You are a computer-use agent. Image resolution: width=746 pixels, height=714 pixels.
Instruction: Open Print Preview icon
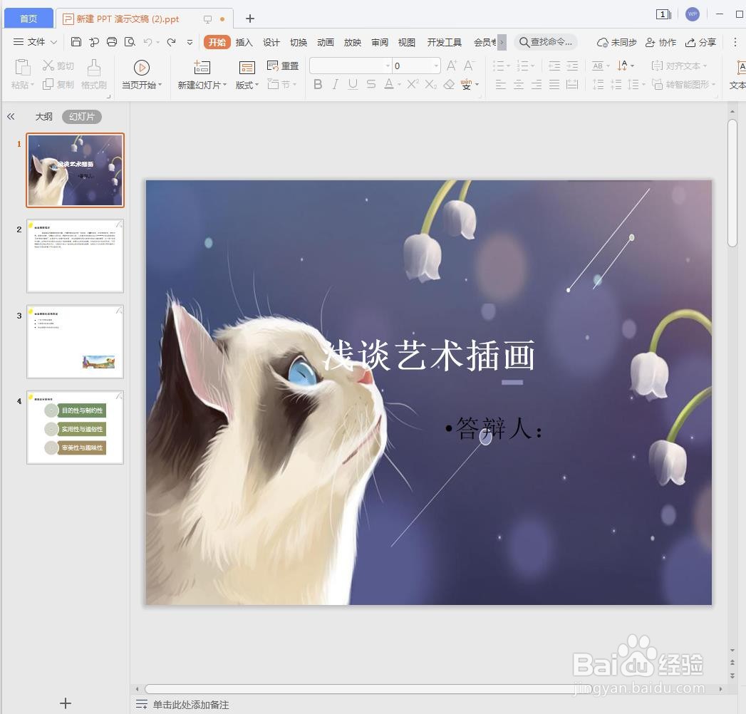pos(130,42)
